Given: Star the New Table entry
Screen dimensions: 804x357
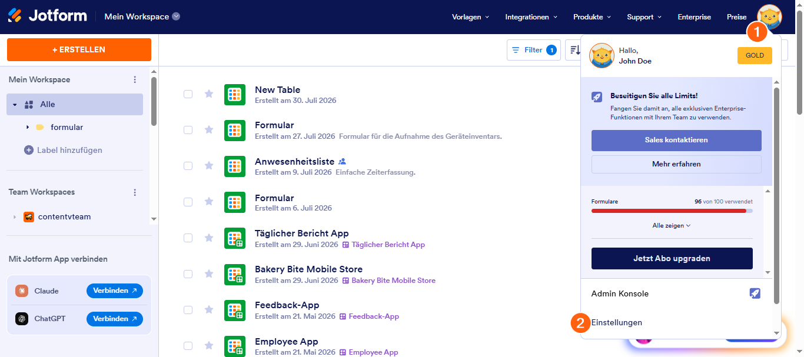Looking at the screenshot, I should [208, 94].
